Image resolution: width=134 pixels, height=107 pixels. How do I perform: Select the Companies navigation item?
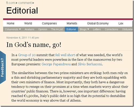point(49,23)
